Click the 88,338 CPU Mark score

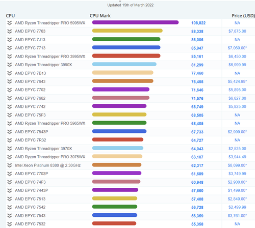click(x=197, y=32)
